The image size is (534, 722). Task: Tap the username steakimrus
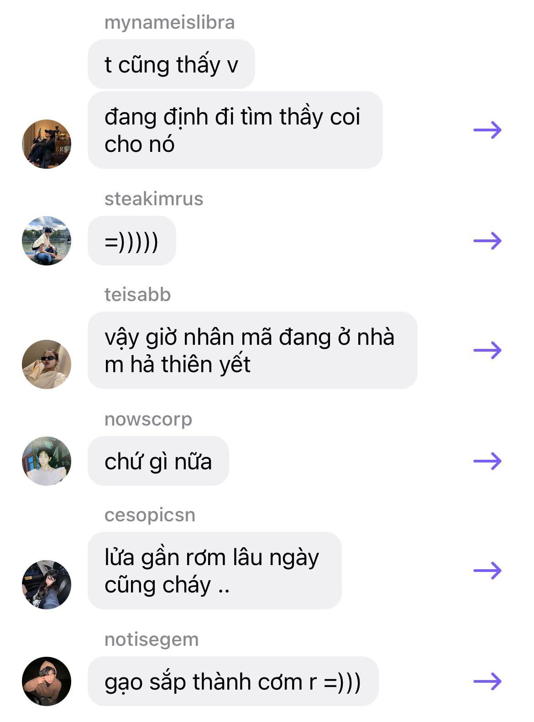coord(154,199)
